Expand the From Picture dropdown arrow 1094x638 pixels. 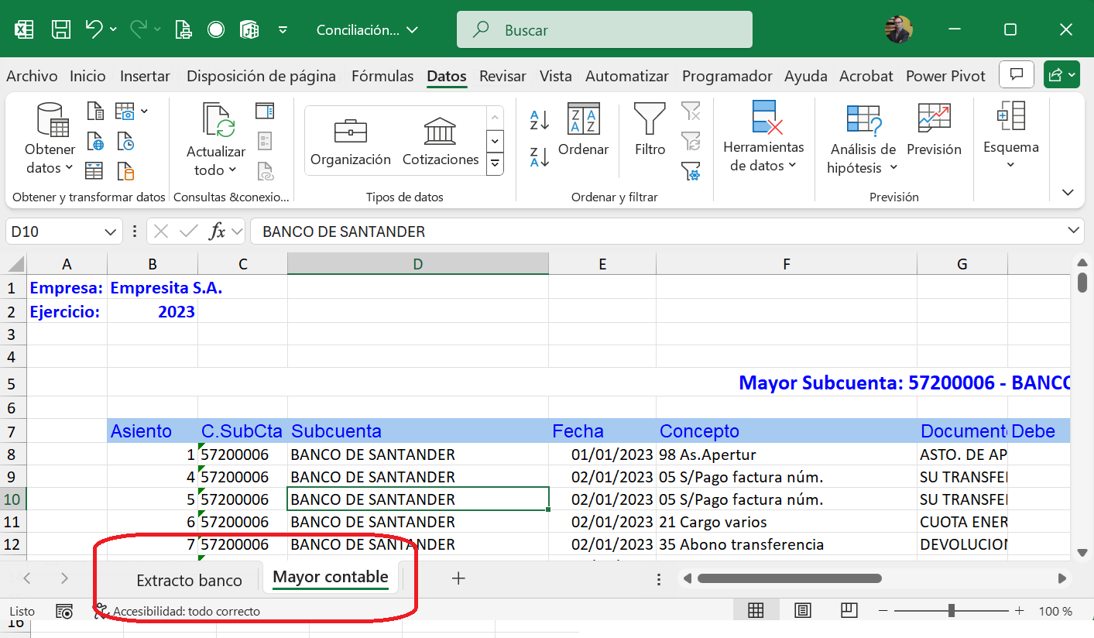144,111
